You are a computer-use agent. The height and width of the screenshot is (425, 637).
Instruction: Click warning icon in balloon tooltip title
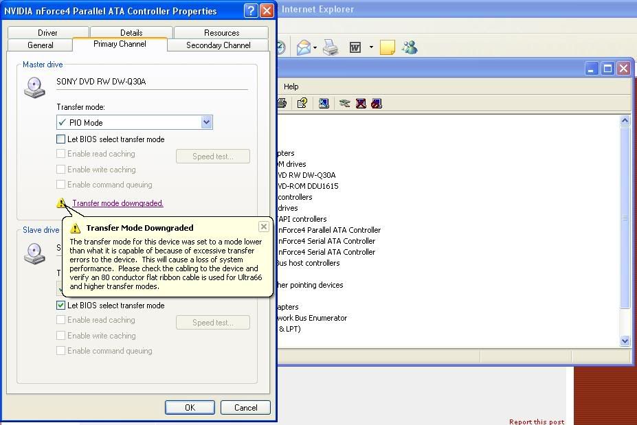pos(75,228)
